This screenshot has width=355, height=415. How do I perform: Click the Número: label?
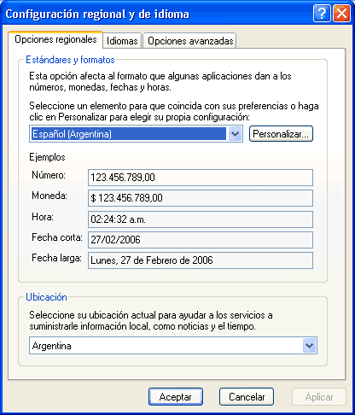[x=49, y=175]
